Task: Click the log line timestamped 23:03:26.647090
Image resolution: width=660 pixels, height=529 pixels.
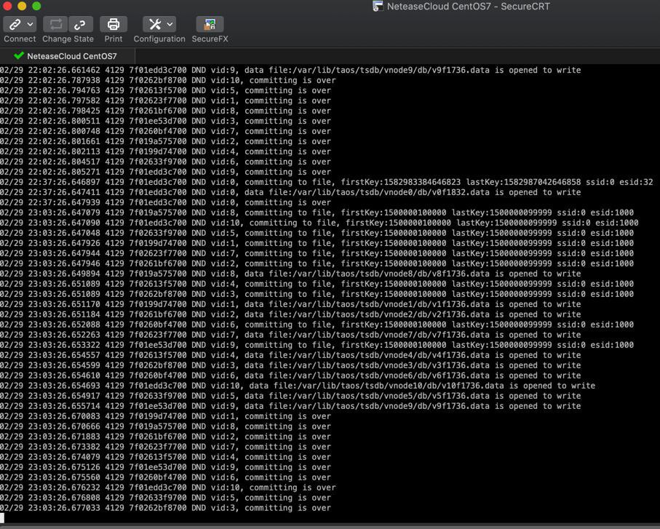Action: pos(319,223)
